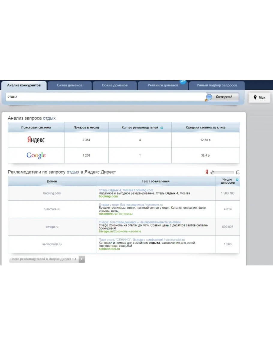
Task: Open booking.com domain link
Action: point(52,193)
